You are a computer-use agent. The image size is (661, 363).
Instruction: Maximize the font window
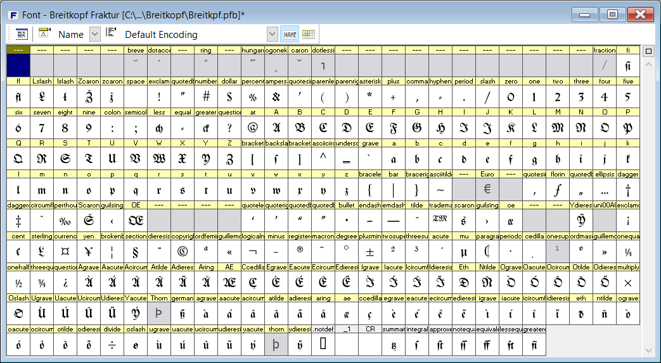(x=612, y=15)
